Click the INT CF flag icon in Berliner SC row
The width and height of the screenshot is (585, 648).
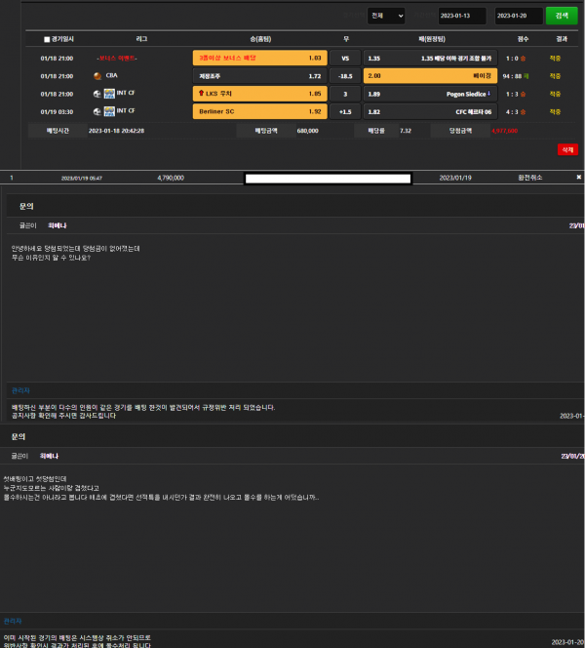click(x=109, y=111)
